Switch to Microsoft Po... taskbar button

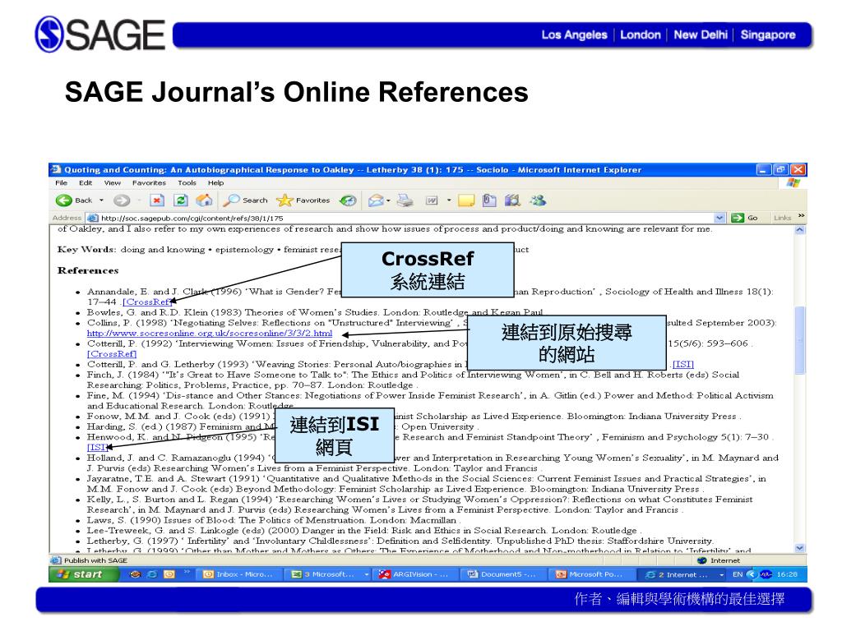point(590,574)
